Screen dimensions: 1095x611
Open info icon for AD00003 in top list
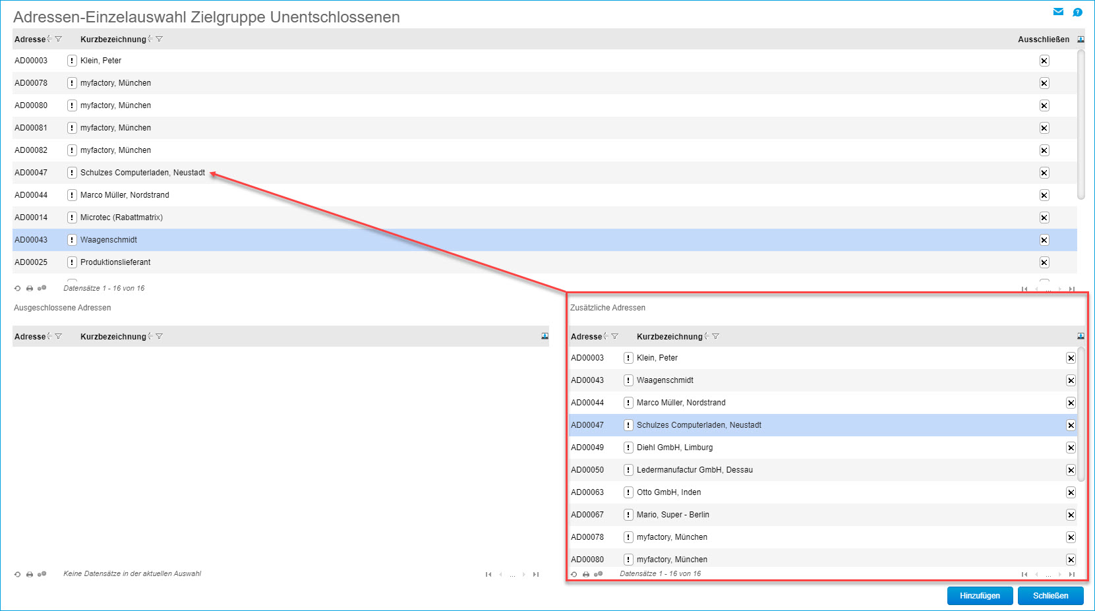click(72, 61)
